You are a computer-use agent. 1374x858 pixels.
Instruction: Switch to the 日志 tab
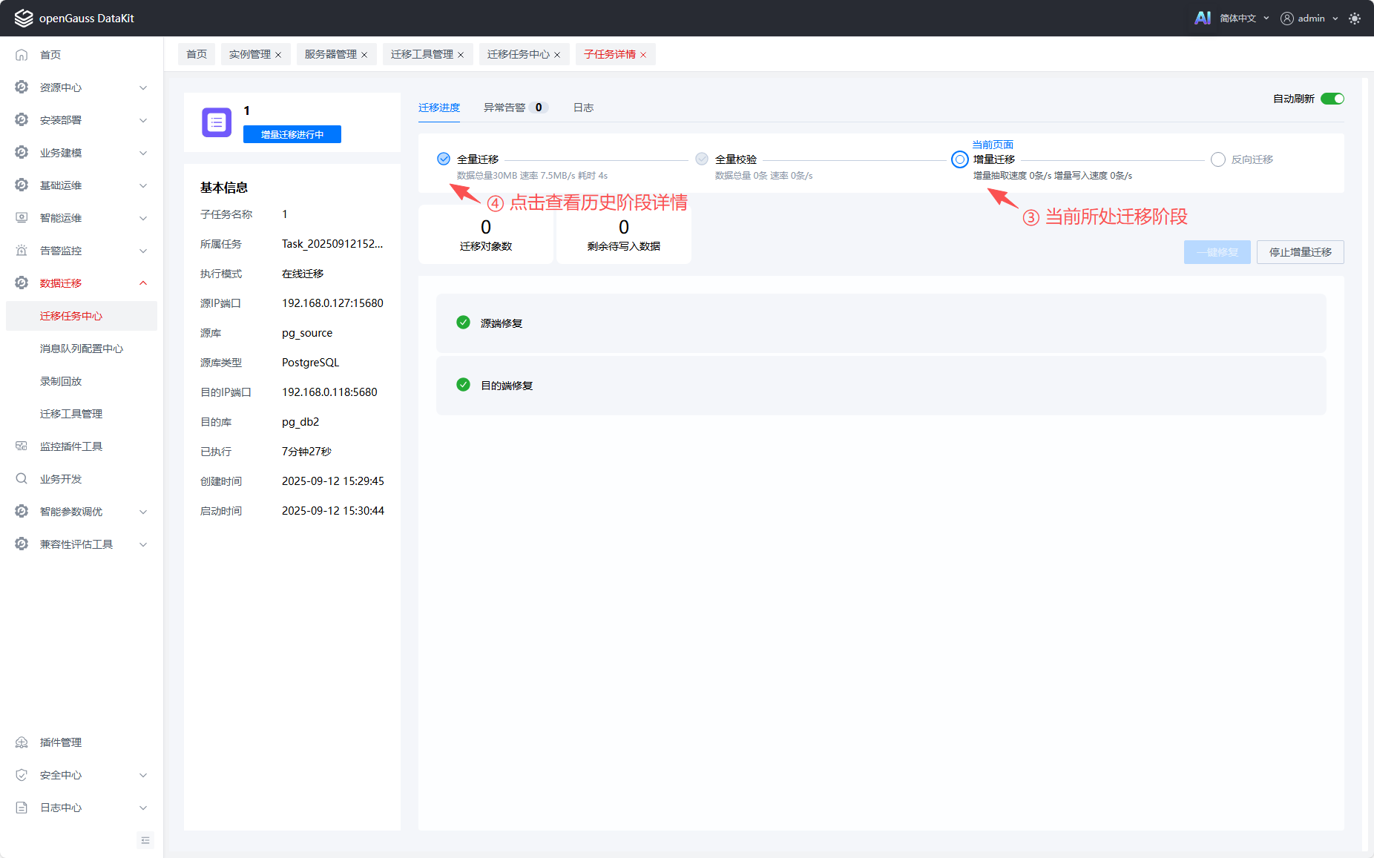click(583, 108)
